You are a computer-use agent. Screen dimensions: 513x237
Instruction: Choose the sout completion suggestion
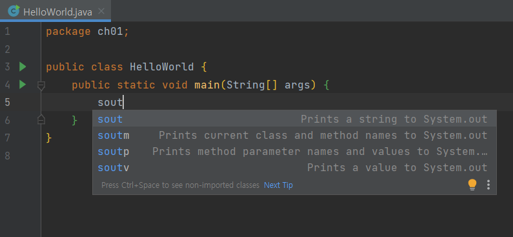pyautogui.click(x=294, y=119)
